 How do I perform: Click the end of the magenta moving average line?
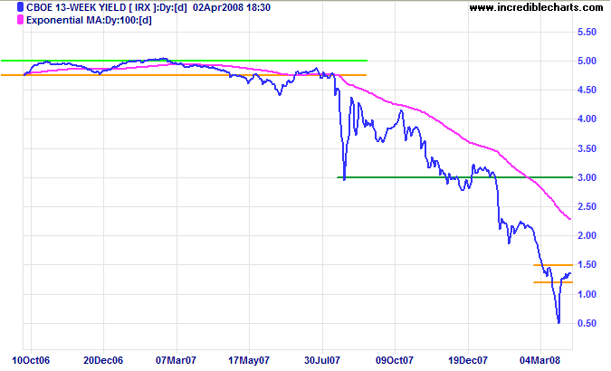click(x=570, y=219)
